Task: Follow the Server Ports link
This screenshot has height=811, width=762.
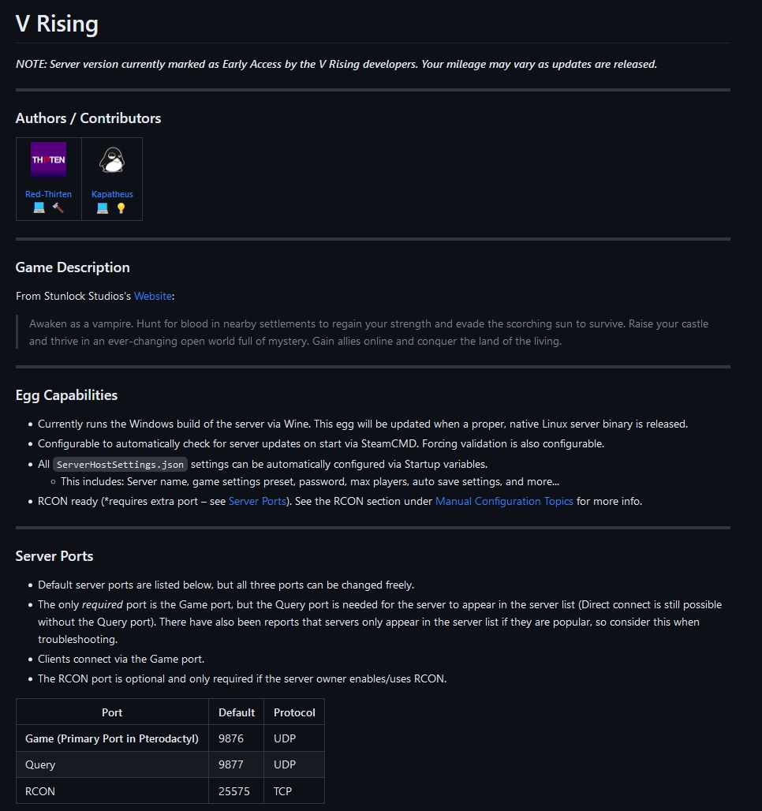Action: coord(257,501)
